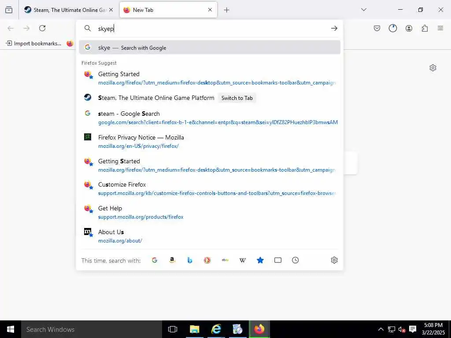Screen dimensions: 451x338
Task: Search this time with Google icon
Action: tap(155, 260)
